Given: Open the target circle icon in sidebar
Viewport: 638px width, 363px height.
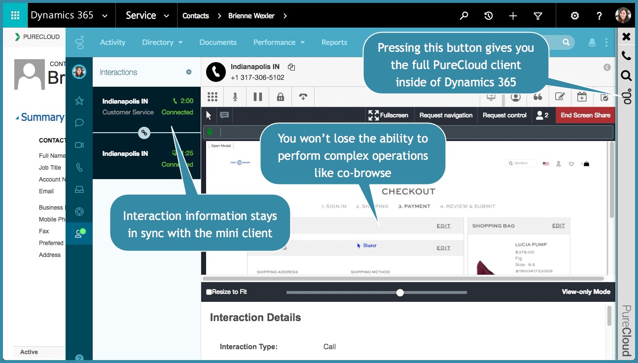Looking at the screenshot, I should click(x=79, y=212).
